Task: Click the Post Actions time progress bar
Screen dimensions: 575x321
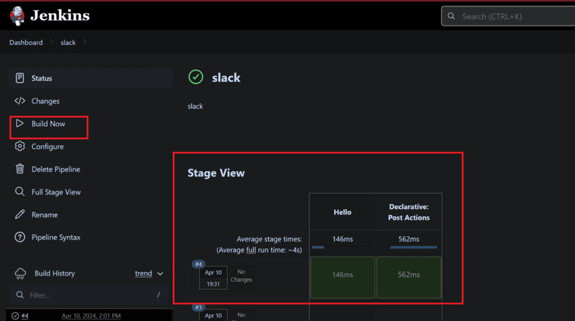Action: (x=414, y=248)
